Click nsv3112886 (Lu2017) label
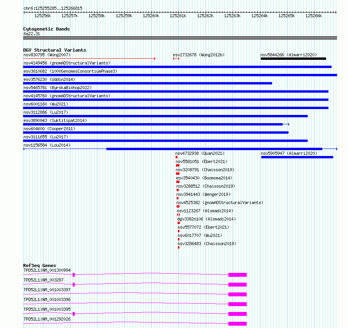This screenshot has width=348, height=328. 46,112
